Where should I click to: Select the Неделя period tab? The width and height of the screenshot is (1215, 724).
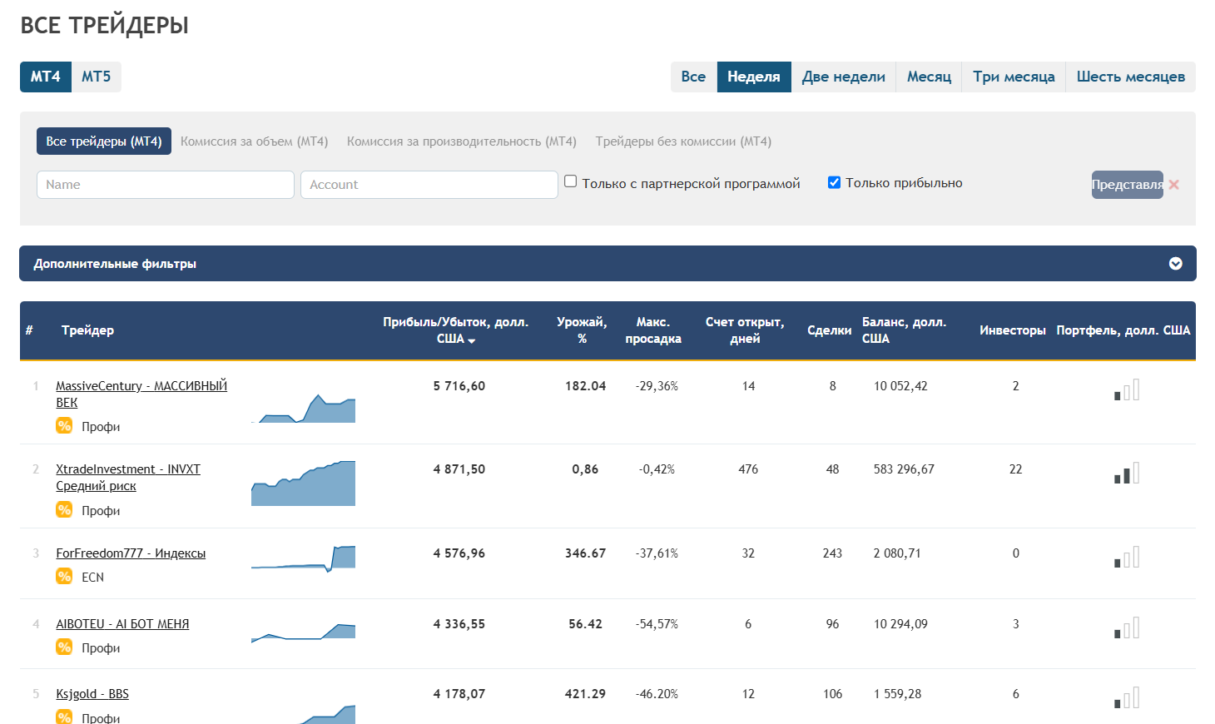pyautogui.click(x=754, y=77)
